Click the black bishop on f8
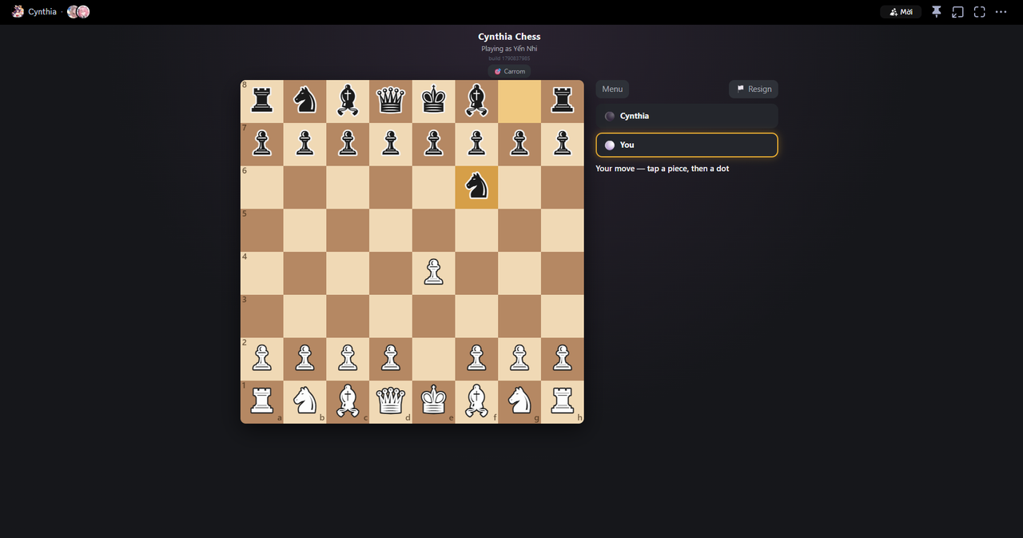The height and width of the screenshot is (538, 1023). pyautogui.click(x=477, y=101)
